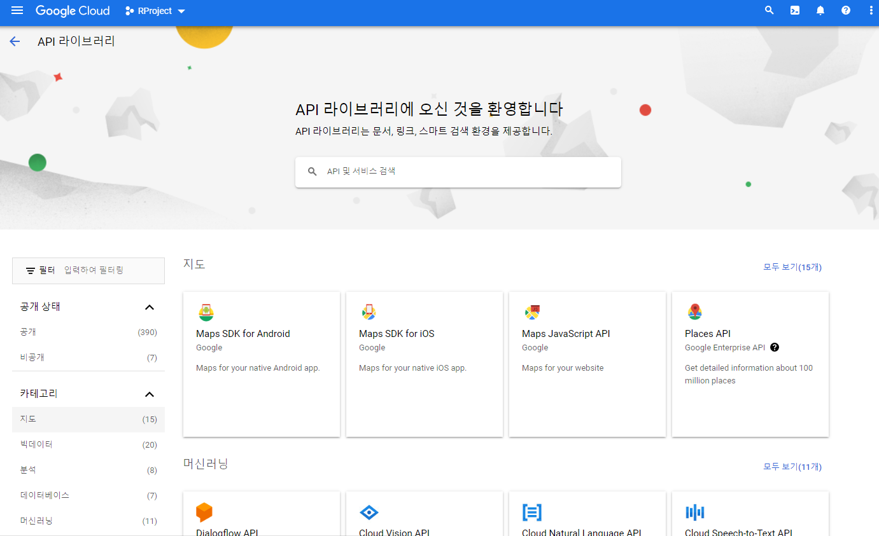
Task: Filter by 공개 (390) status
Action: 88,332
